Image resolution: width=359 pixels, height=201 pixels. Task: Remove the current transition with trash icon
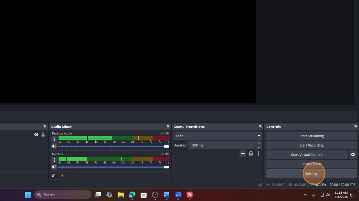pyautogui.click(x=251, y=154)
